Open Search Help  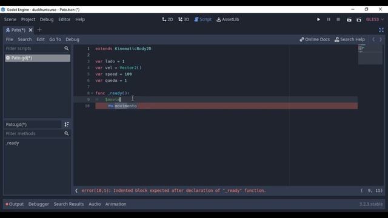[350, 39]
